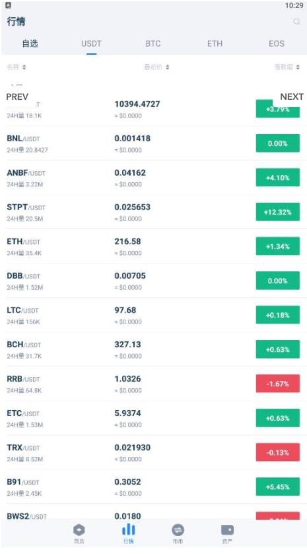
Task: Switch to the EOS tab
Action: [x=276, y=44]
